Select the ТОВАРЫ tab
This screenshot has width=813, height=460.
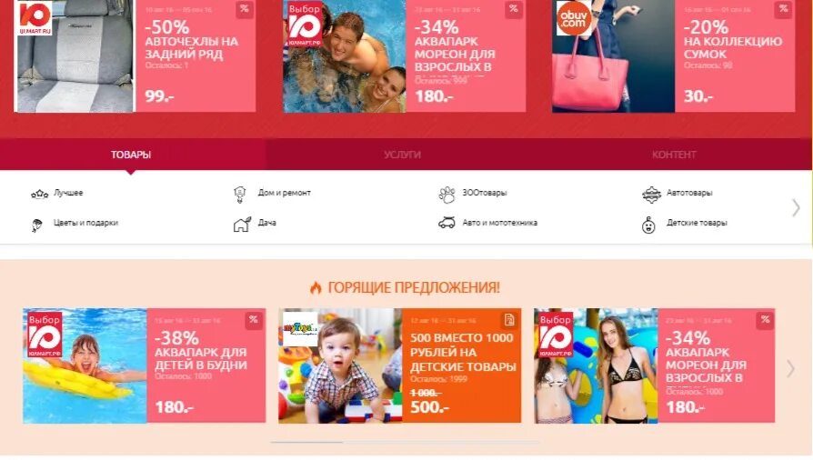pos(131,155)
